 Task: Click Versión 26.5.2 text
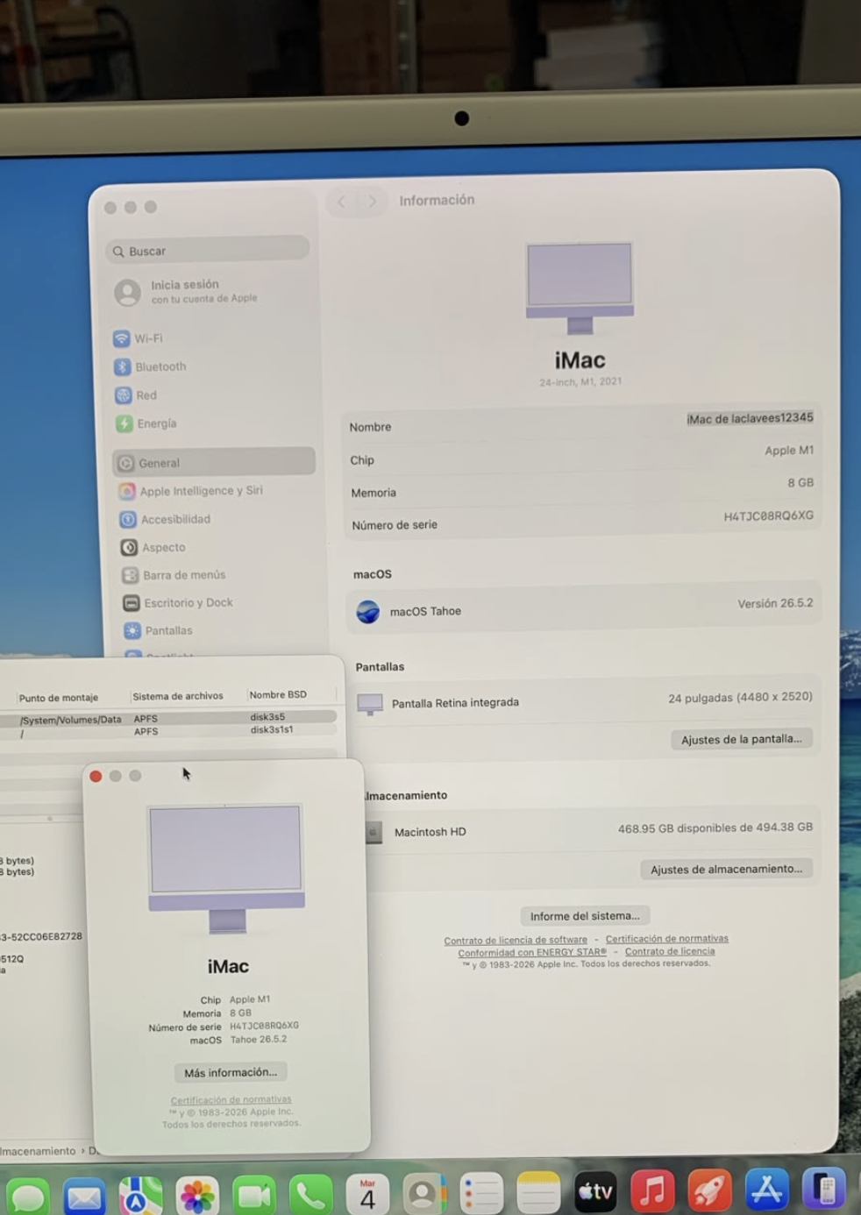(775, 603)
